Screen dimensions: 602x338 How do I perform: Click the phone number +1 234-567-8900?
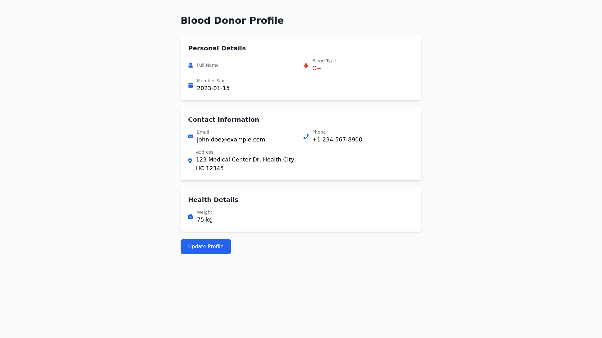coord(337,140)
